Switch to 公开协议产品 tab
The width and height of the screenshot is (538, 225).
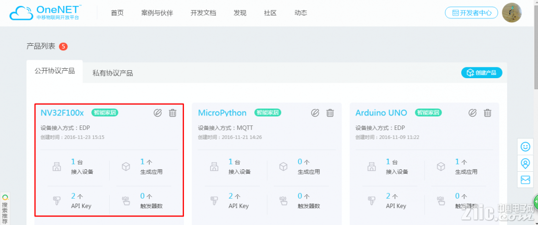pos(54,71)
